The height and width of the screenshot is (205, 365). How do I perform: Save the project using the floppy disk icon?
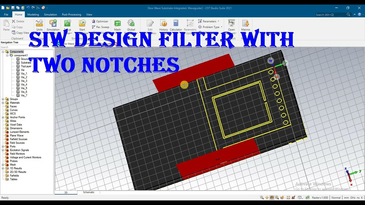coord(13,8)
